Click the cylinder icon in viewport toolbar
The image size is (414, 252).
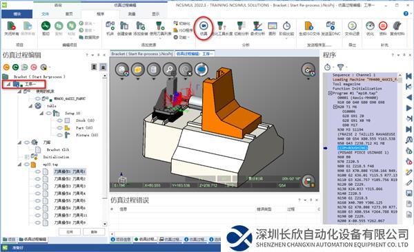tap(154, 70)
